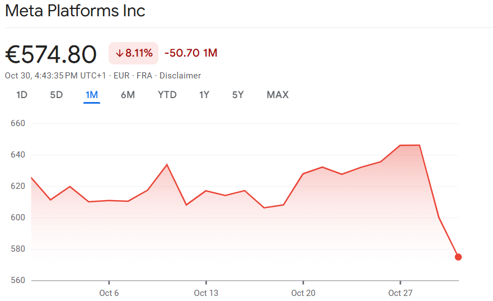
Task: Open the YTD range tab
Action: click(x=167, y=95)
